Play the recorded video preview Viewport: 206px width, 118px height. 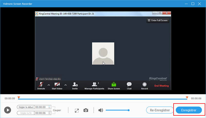click(8, 110)
